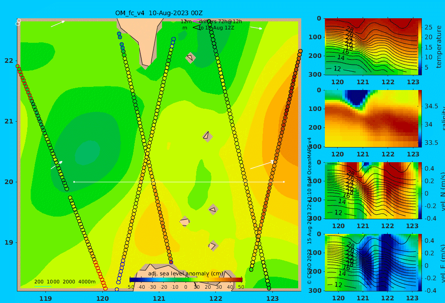Open the vel. E cross-section panel
The image size is (445, 303).
(372, 262)
